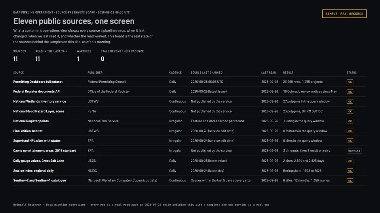Click '1 listing in the query window' result
380x213 pixels.
(x=304, y=121)
